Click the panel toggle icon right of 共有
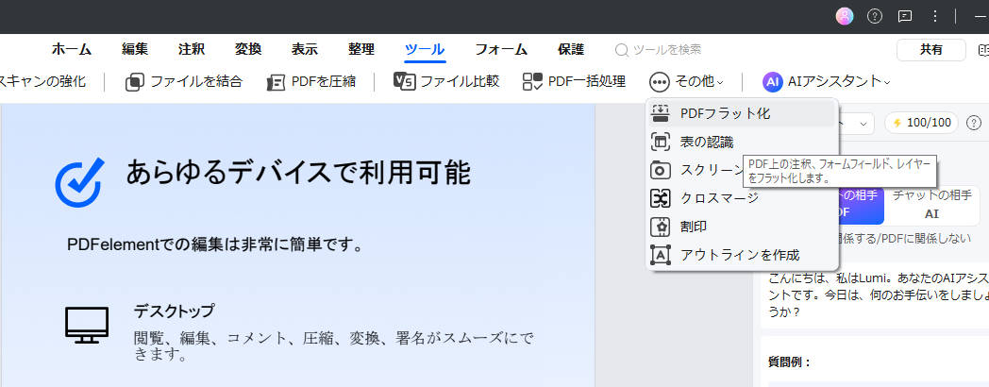The image size is (989, 387). click(982, 50)
